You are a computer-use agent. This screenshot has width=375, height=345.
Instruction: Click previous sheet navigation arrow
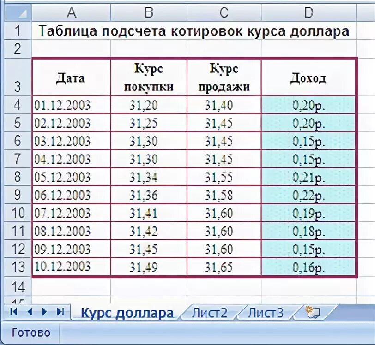[30, 311]
